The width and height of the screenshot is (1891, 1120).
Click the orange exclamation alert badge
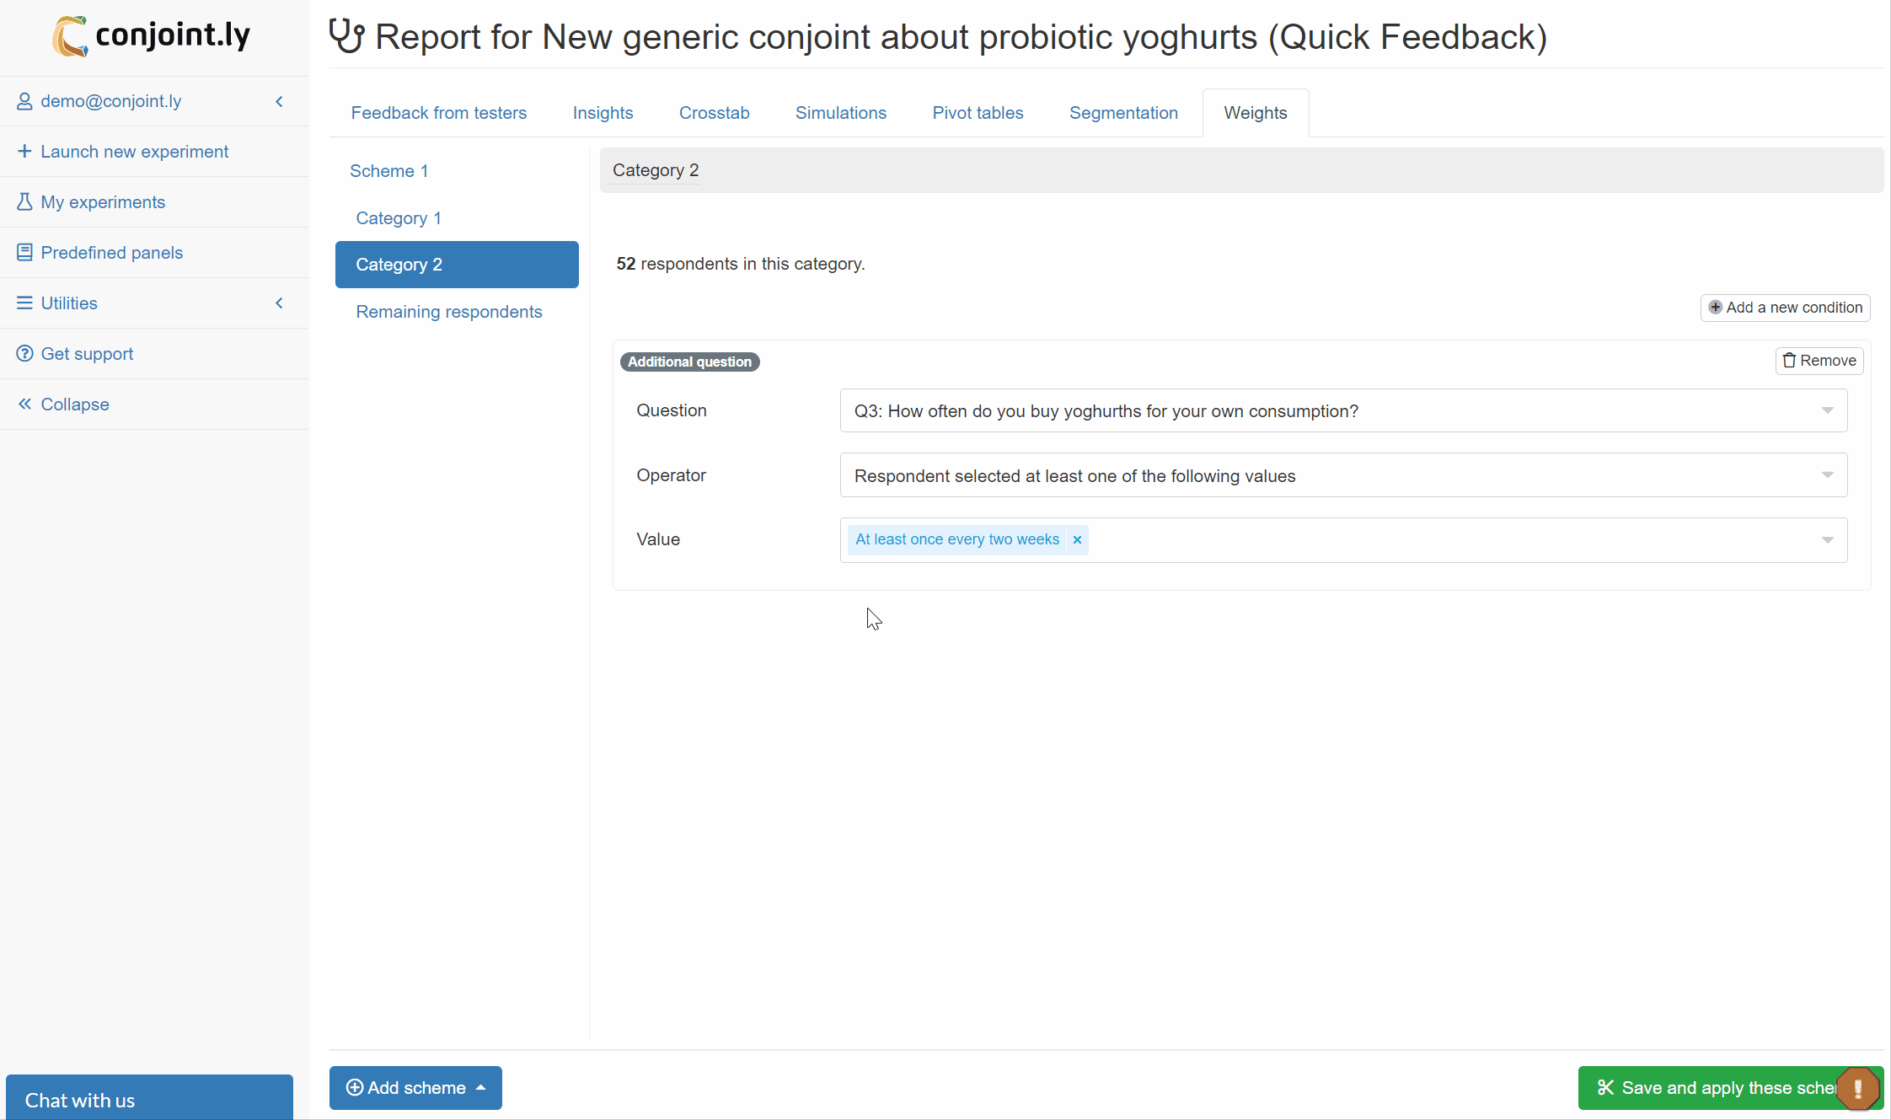coord(1857,1089)
